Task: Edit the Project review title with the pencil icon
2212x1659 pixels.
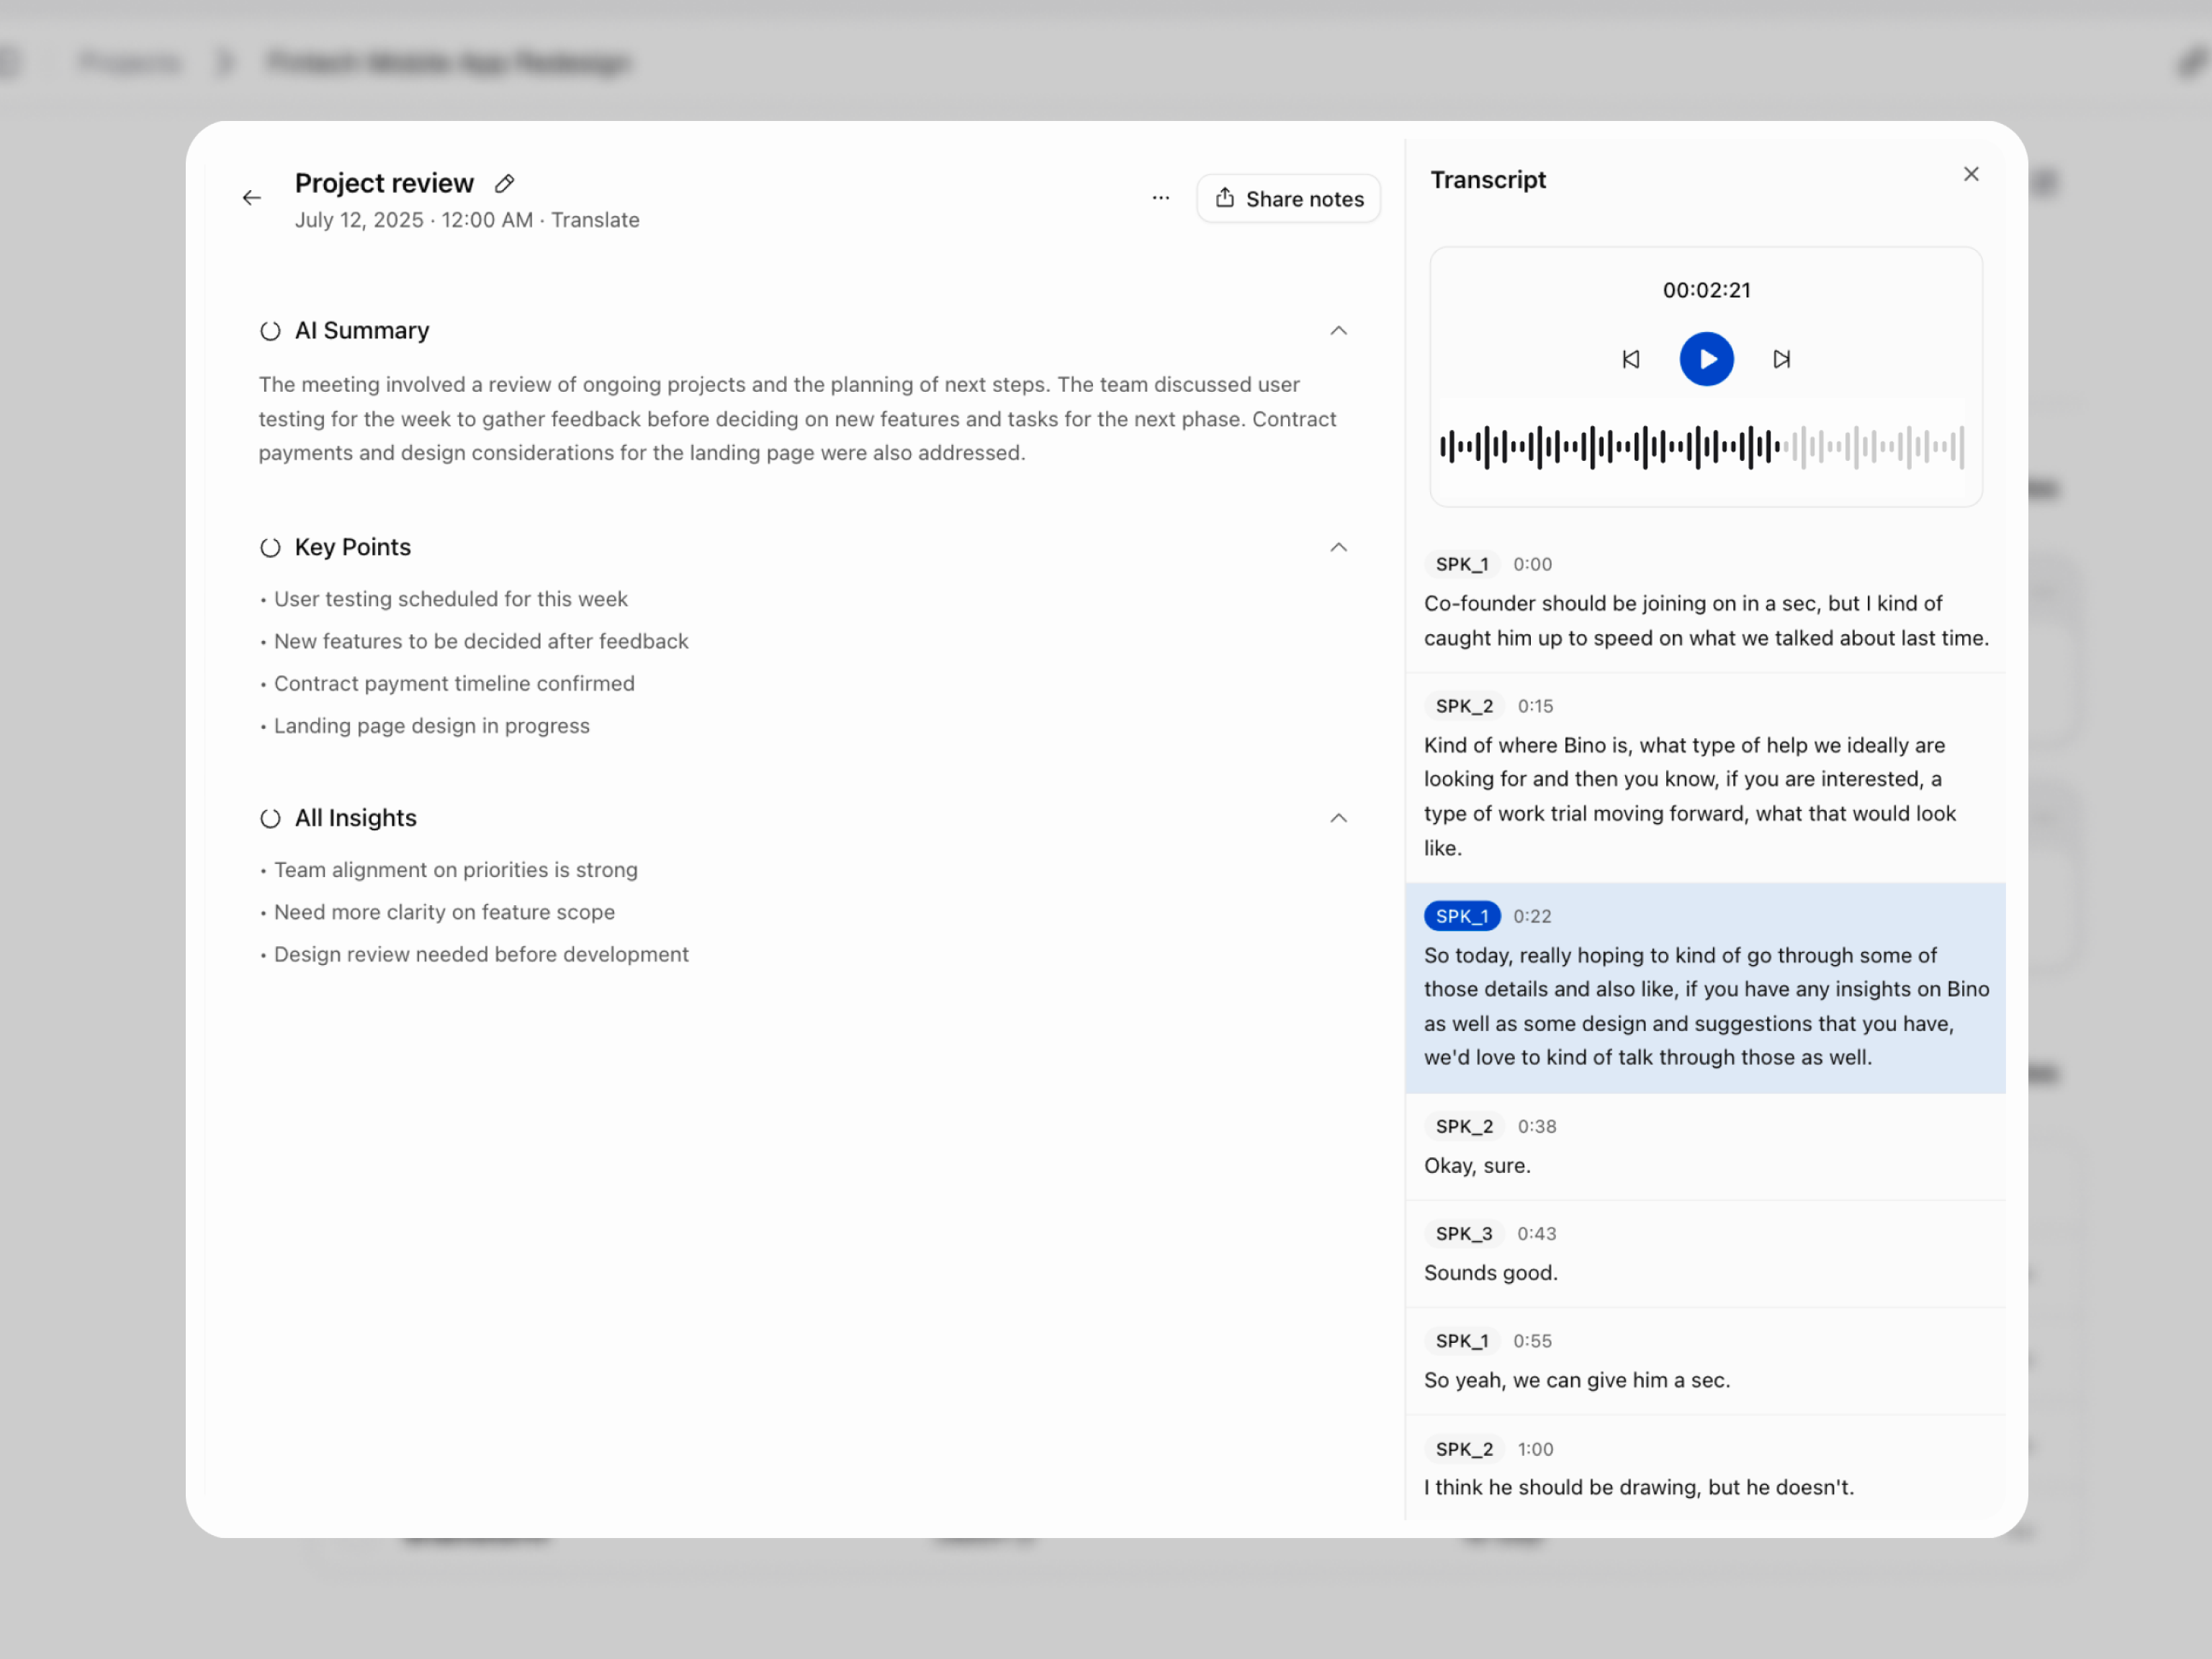Action: coord(505,184)
